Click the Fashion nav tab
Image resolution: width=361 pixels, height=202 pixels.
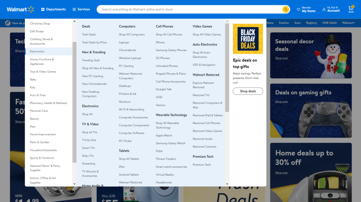pyautogui.click(x=284, y=23)
